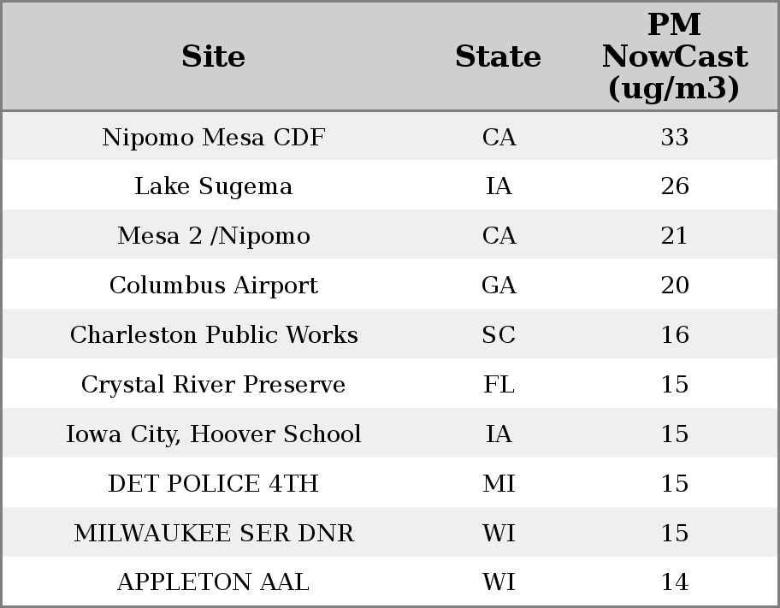Image resolution: width=780 pixels, height=608 pixels.
Task: Click Charleston Public Works in the table
Action: pos(214,334)
